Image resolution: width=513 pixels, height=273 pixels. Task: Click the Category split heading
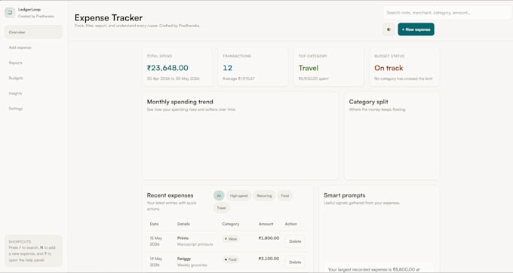pos(368,102)
